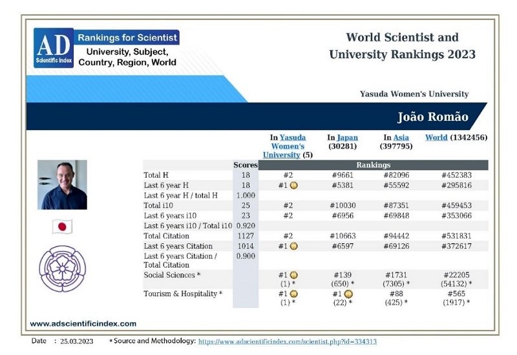Image resolution: width=517 pixels, height=355 pixels.
Task: Click the #22205 Social Sciences World rank
Action: click(x=457, y=275)
